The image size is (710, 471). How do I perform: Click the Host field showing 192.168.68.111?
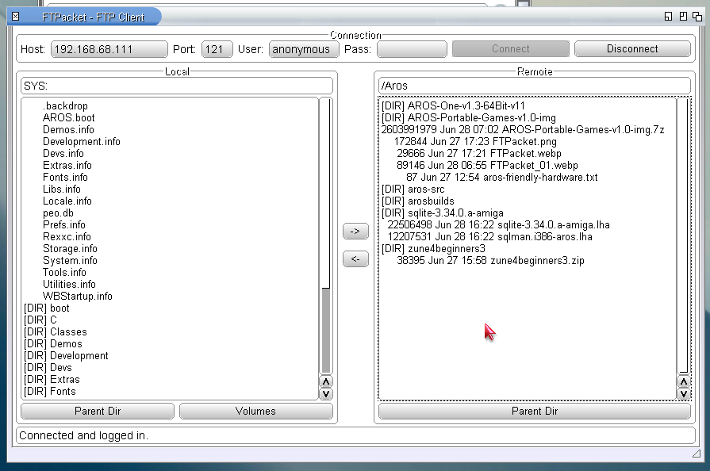point(109,49)
